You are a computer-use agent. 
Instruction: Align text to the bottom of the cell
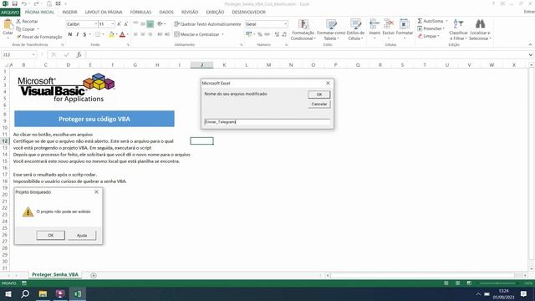coord(150,24)
